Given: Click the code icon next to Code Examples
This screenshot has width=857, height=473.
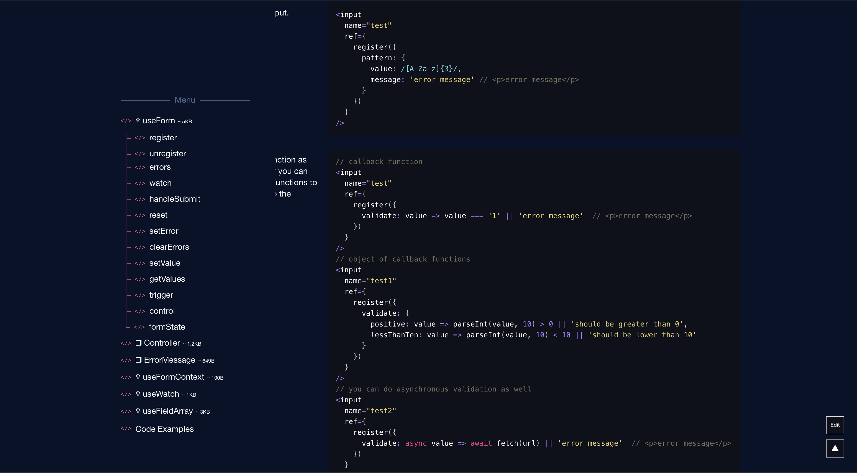Looking at the screenshot, I should coord(126,429).
